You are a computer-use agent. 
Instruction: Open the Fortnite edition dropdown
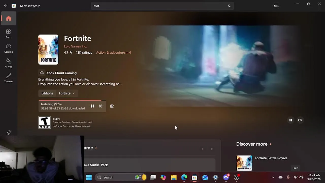[x=67, y=93]
